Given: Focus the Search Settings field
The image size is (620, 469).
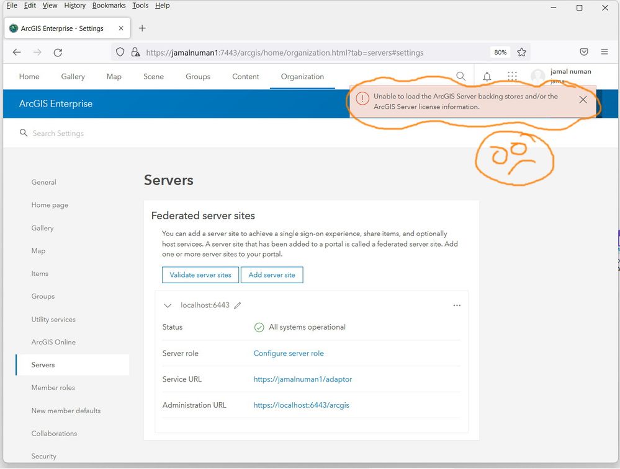Looking at the screenshot, I should pyautogui.click(x=58, y=133).
